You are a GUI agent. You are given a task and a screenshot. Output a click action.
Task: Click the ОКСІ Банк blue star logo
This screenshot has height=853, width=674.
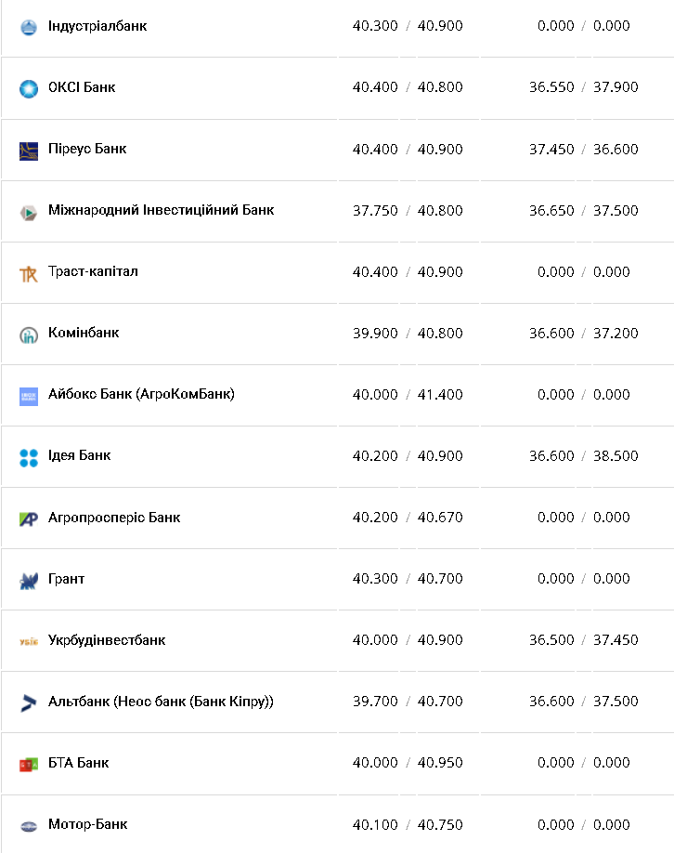[29, 88]
